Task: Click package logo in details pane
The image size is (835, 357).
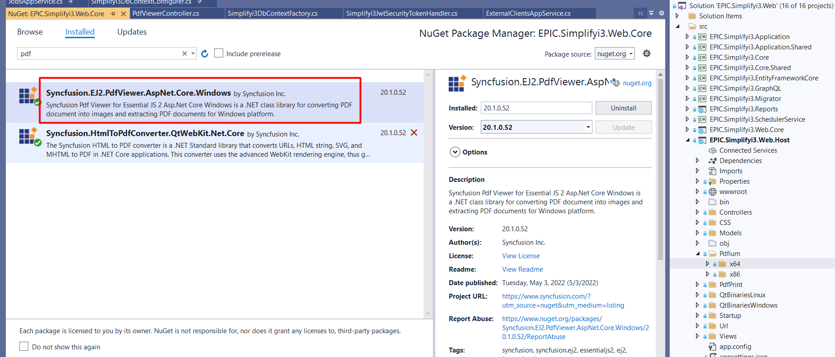Action: [457, 83]
